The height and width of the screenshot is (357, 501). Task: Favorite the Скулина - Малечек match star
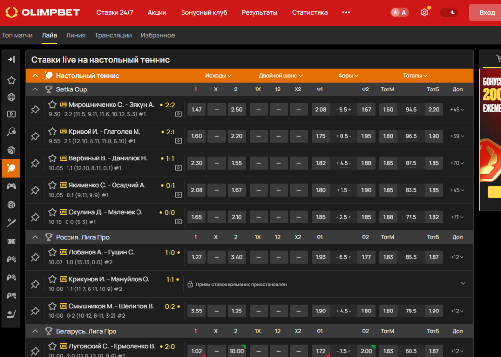(x=53, y=212)
